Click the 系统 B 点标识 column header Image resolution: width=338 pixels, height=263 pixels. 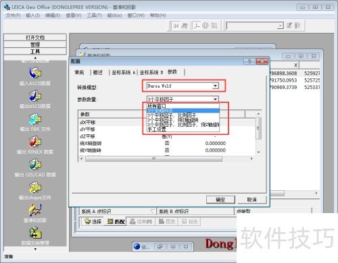[195, 211]
